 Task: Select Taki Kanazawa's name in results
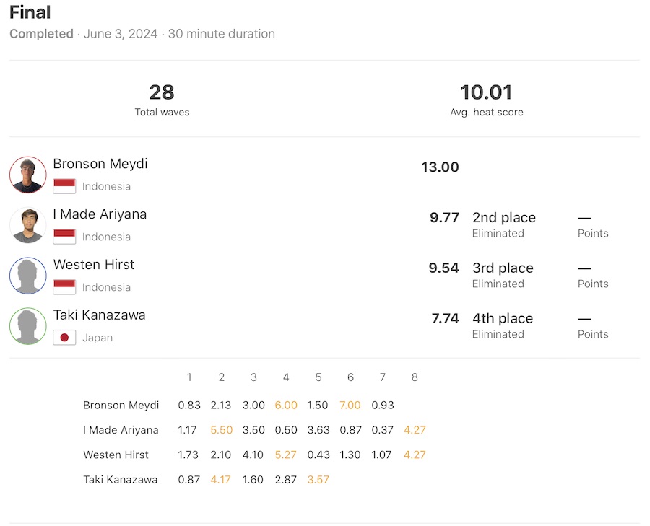(x=99, y=315)
